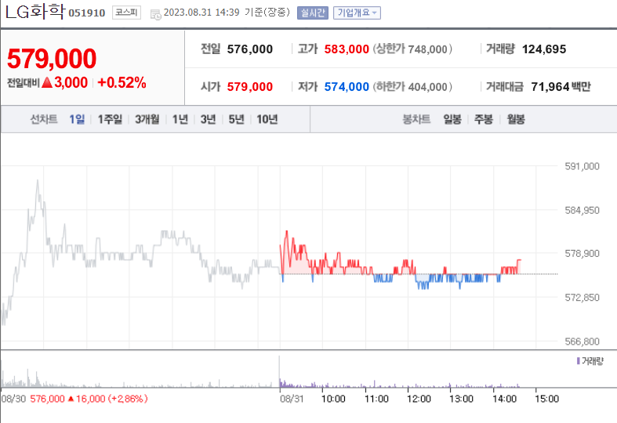
Task: Click the 13:00 time axis label
Action: 462,399
